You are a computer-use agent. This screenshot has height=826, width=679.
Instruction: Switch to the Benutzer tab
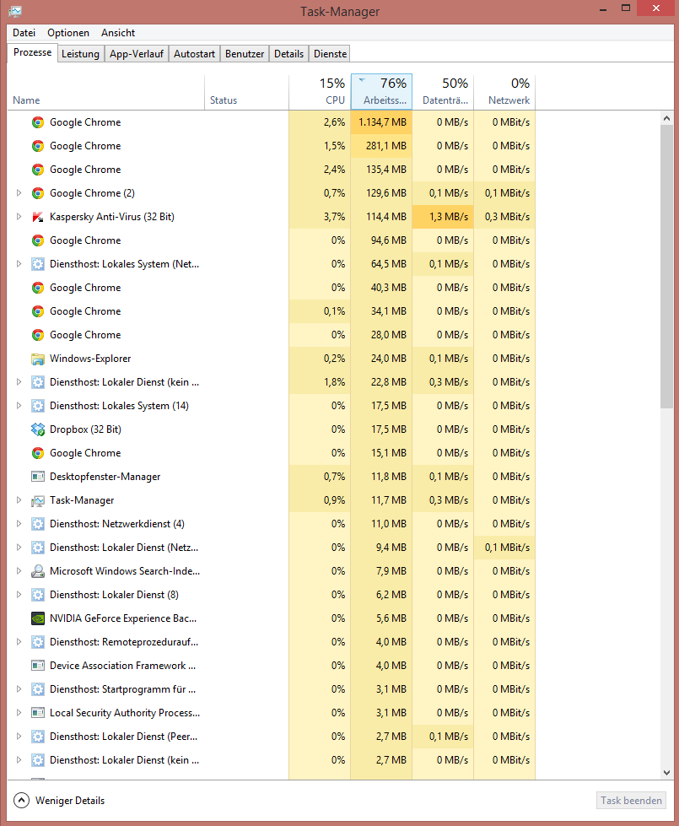tap(245, 54)
